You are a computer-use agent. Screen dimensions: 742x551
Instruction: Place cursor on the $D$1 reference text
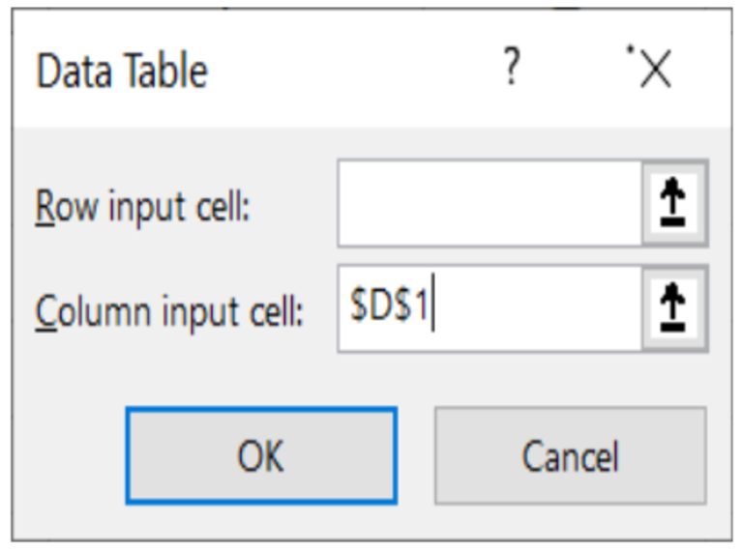(x=390, y=309)
